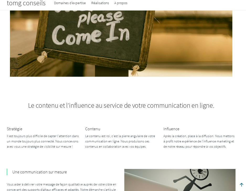Viewport: 246px width, 191px height.
Task: Click the paragraph starting Vous aider à délivrer
Action: [61, 187]
